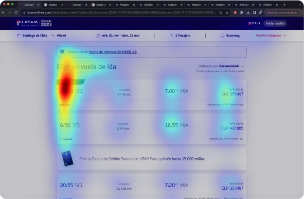The width and height of the screenshot is (304, 199).
Task: Click duration 11 h 25 min
Action: coord(124,189)
